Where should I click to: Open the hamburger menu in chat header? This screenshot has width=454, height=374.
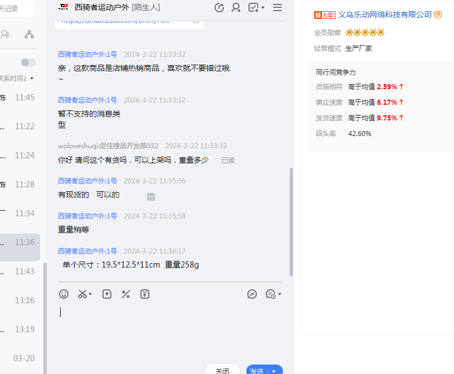[x=277, y=8]
